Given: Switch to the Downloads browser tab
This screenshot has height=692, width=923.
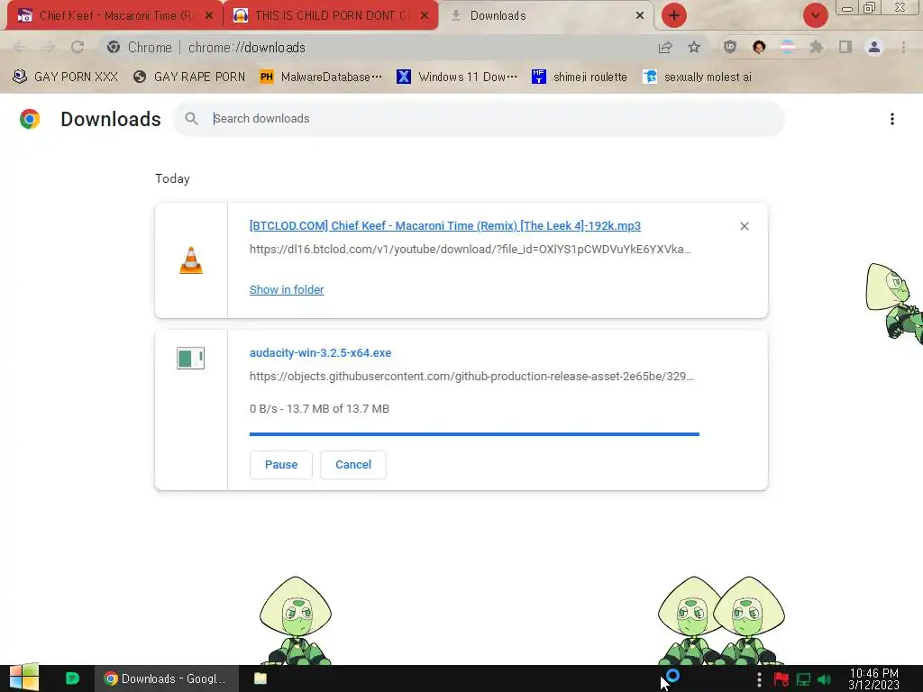Looking at the screenshot, I should pos(546,15).
